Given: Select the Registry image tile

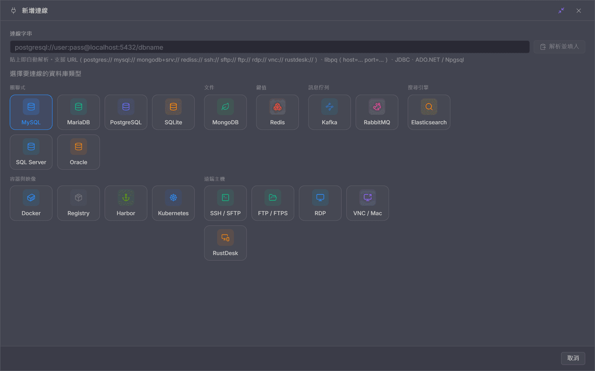Looking at the screenshot, I should point(78,203).
